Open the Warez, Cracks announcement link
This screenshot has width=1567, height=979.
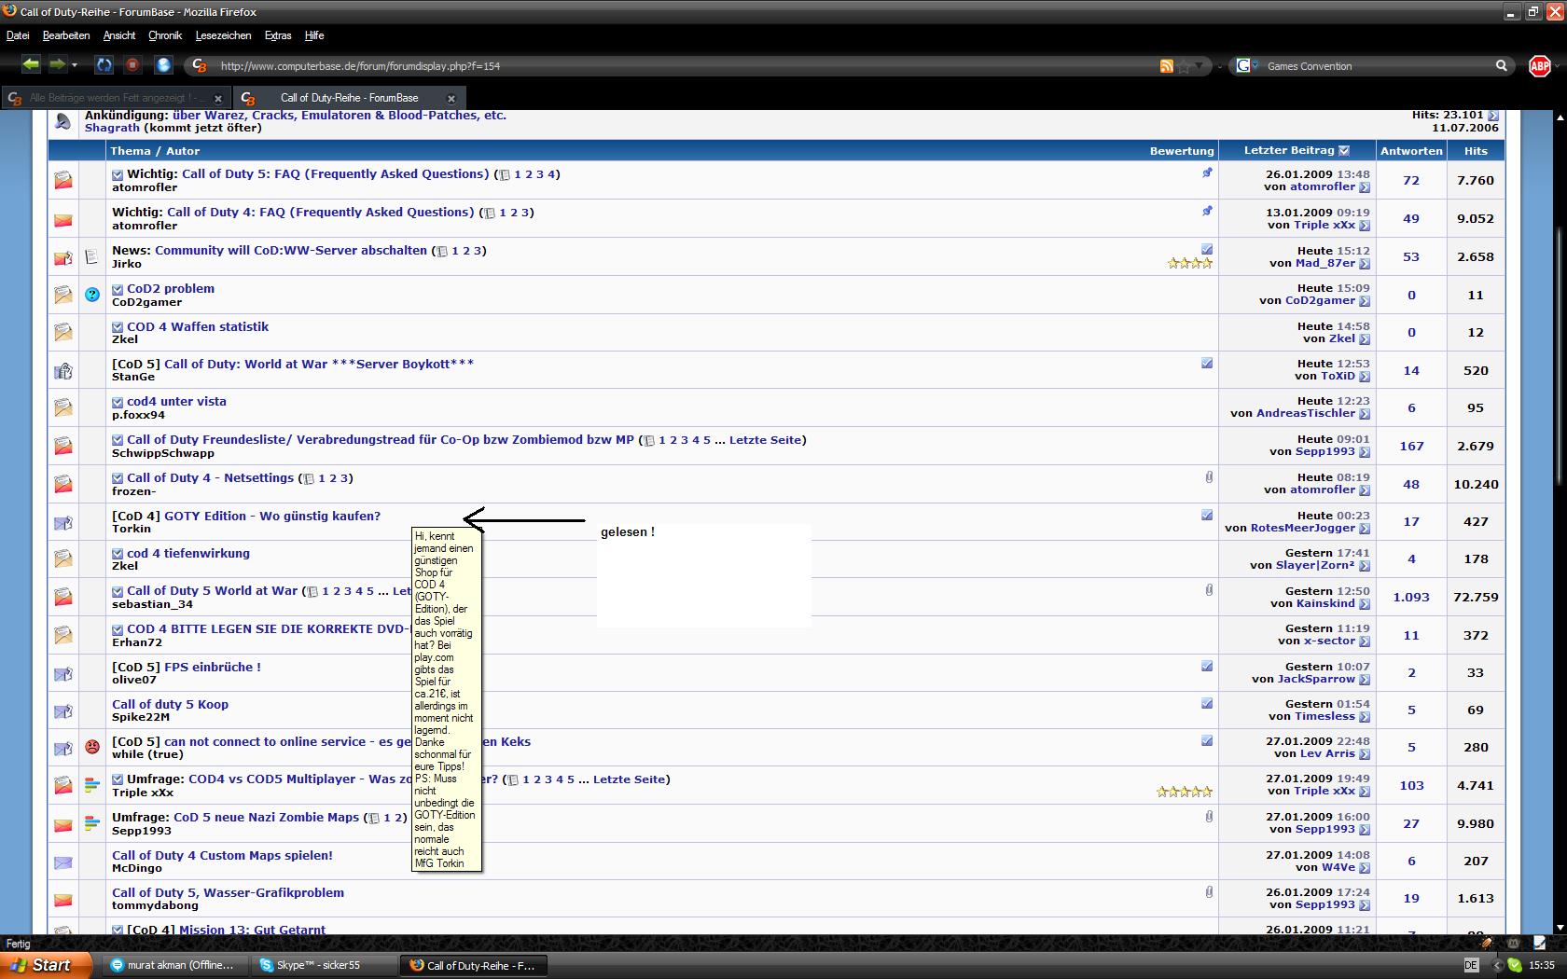(340, 116)
